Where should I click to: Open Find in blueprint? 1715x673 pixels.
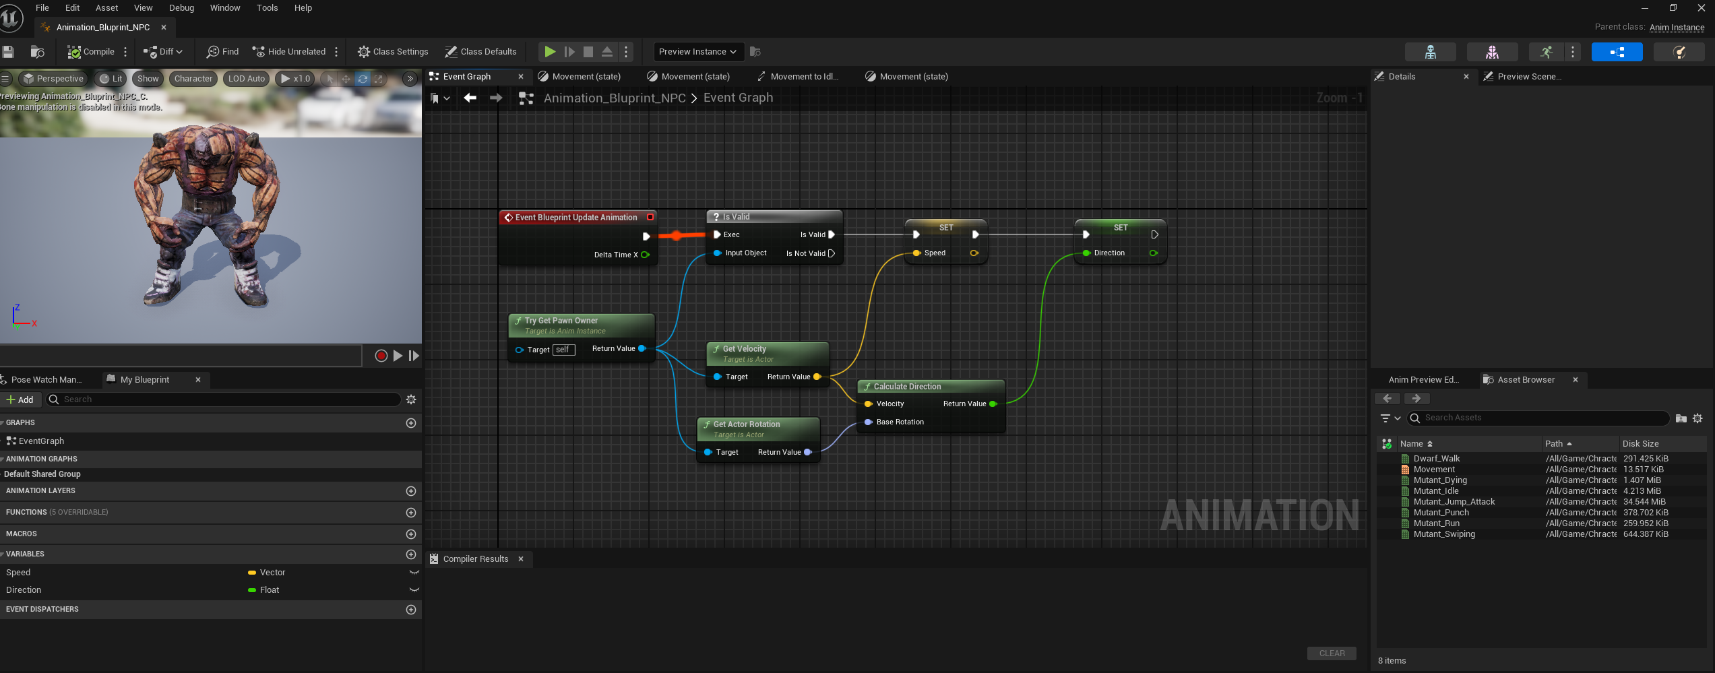[222, 51]
